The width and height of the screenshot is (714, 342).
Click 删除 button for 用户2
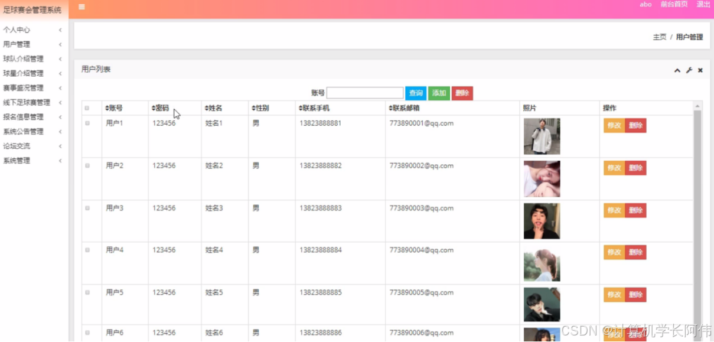point(635,168)
